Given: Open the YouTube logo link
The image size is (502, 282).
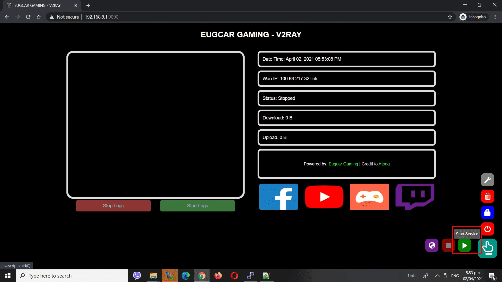Looking at the screenshot, I should click(324, 197).
